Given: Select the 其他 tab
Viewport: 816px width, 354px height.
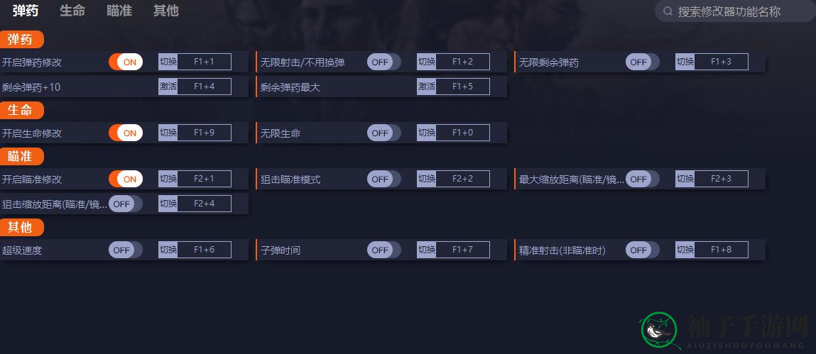Looking at the screenshot, I should coord(166,11).
